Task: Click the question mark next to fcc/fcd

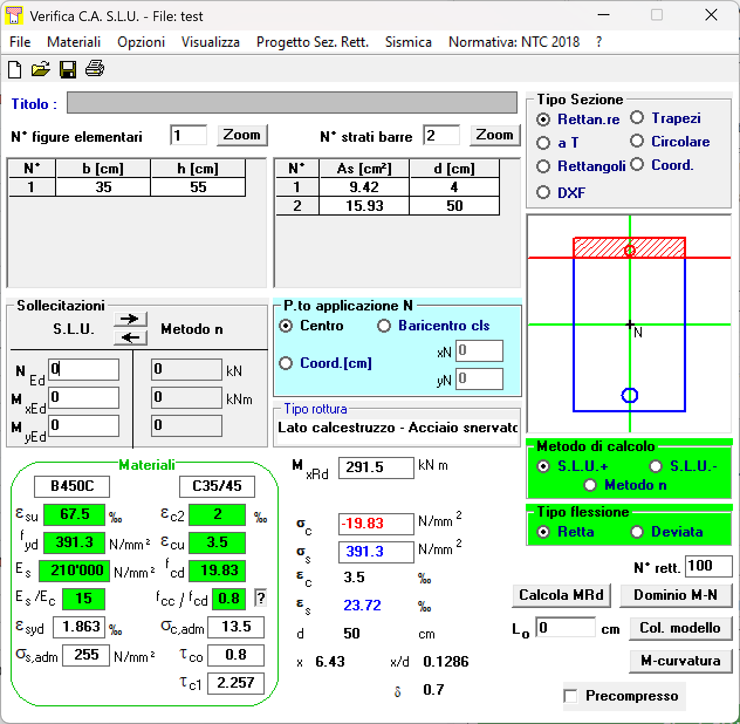Action: [x=261, y=598]
